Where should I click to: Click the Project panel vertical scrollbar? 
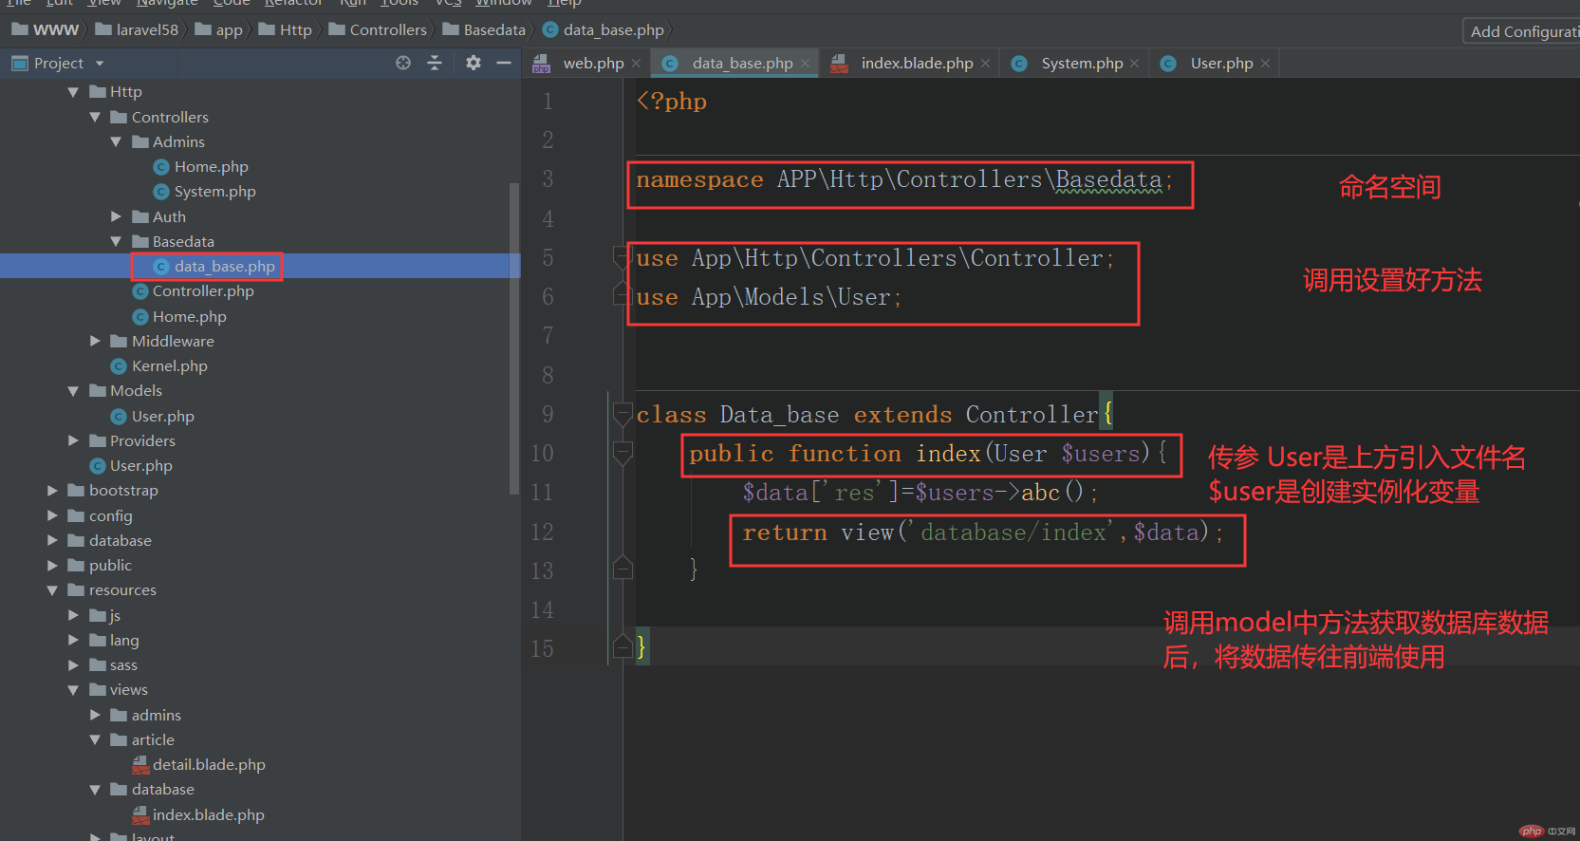tap(514, 339)
